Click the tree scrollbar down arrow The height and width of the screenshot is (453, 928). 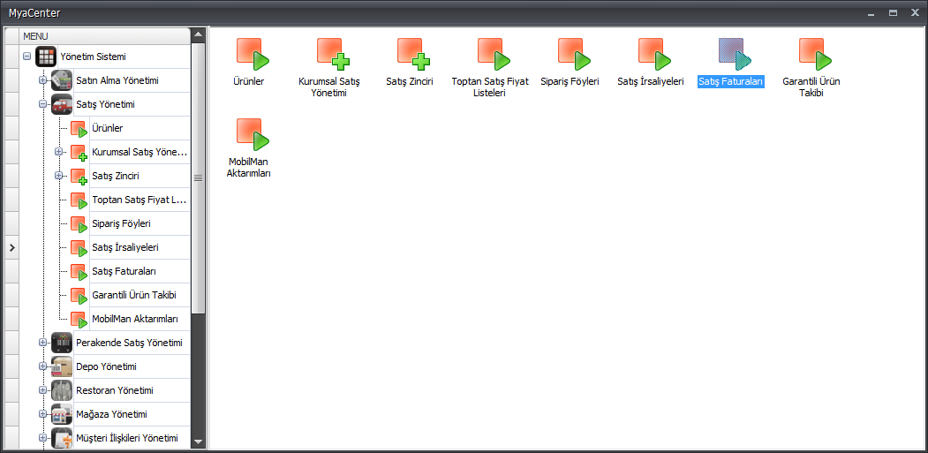tap(198, 442)
